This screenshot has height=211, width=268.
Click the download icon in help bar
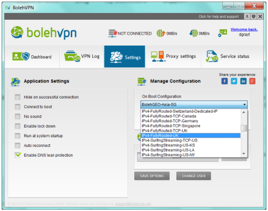(x=247, y=17)
